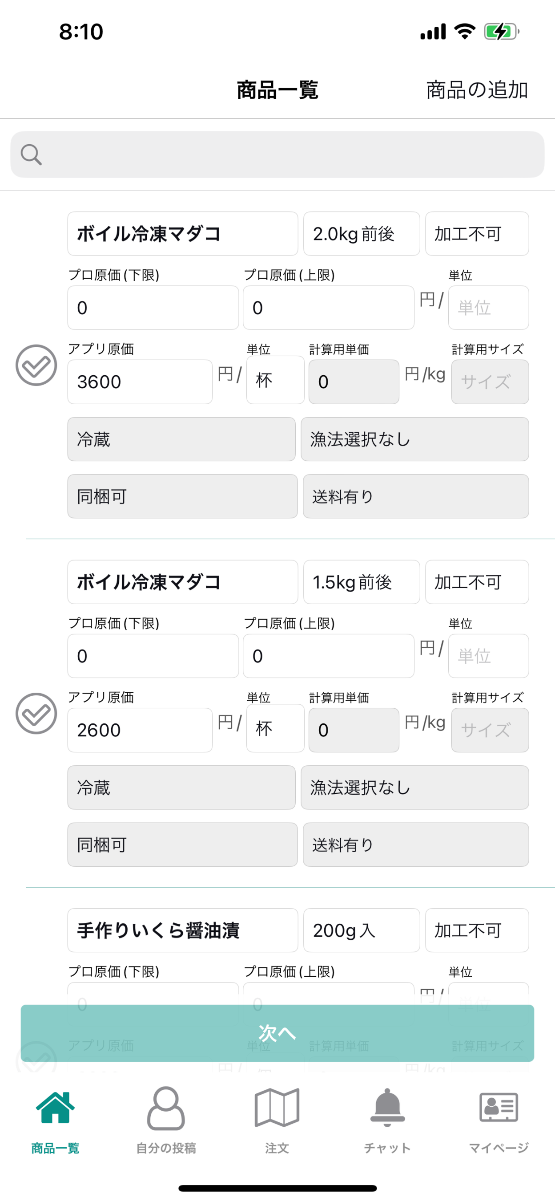Open the チャット bell icon

387,1107
